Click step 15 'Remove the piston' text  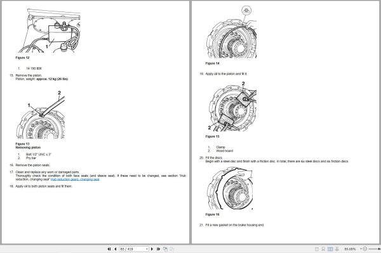[x=29, y=75]
